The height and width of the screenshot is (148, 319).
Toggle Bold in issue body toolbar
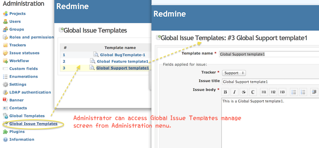(225, 92)
